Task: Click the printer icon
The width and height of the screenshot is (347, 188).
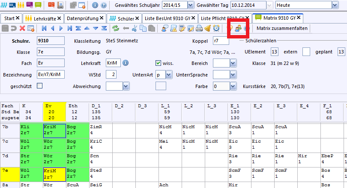Action: coord(199,28)
